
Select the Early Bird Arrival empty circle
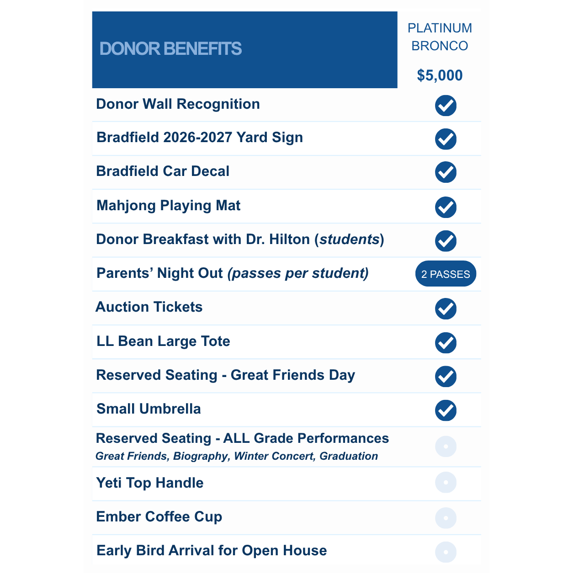point(446,552)
